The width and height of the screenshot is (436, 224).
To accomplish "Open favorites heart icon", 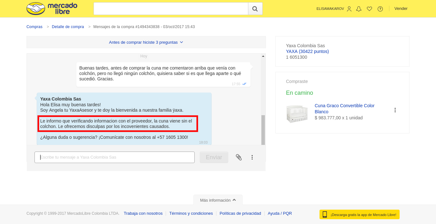I will click(x=370, y=9).
